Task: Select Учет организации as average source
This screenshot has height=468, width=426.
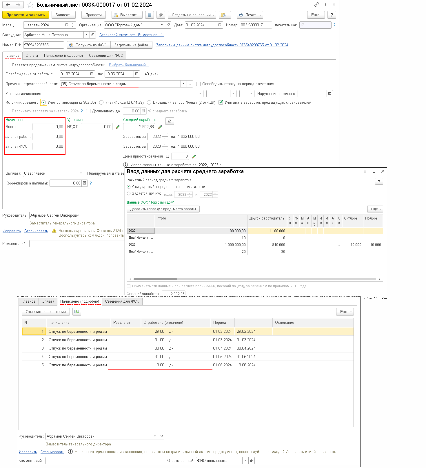Action: [43, 103]
